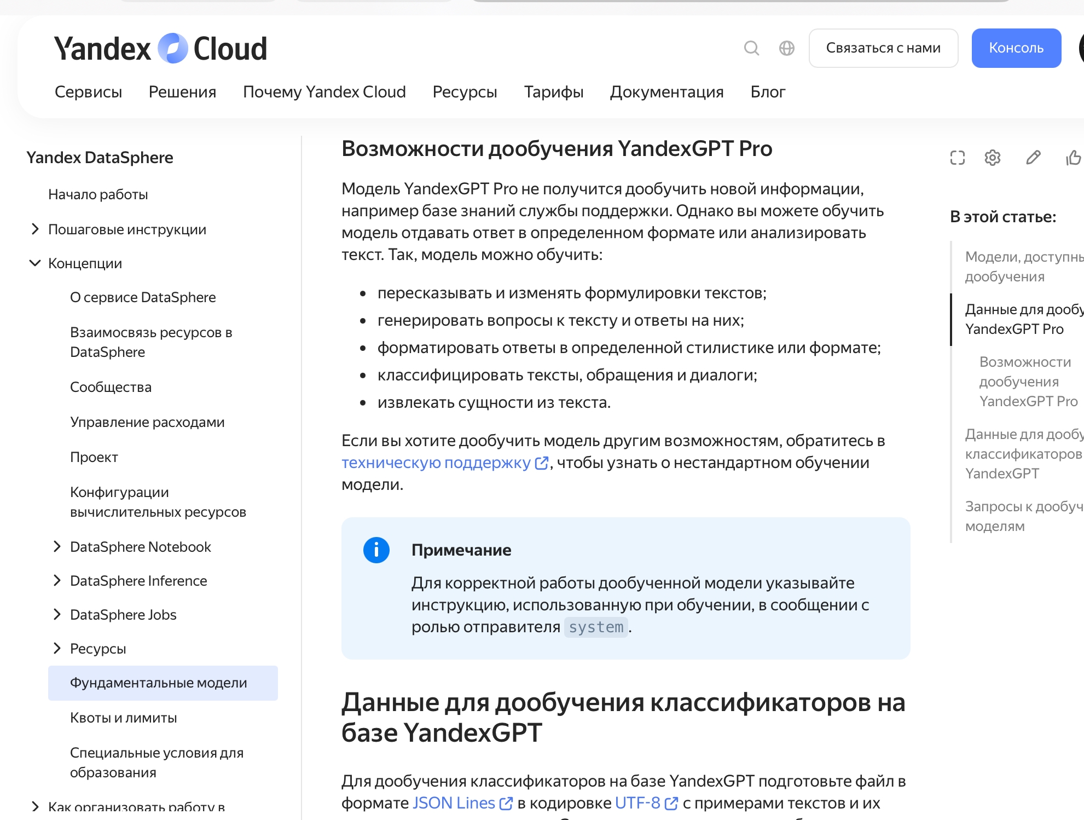This screenshot has width=1084, height=820.
Task: Collapse the Концепции section
Action: (x=35, y=263)
